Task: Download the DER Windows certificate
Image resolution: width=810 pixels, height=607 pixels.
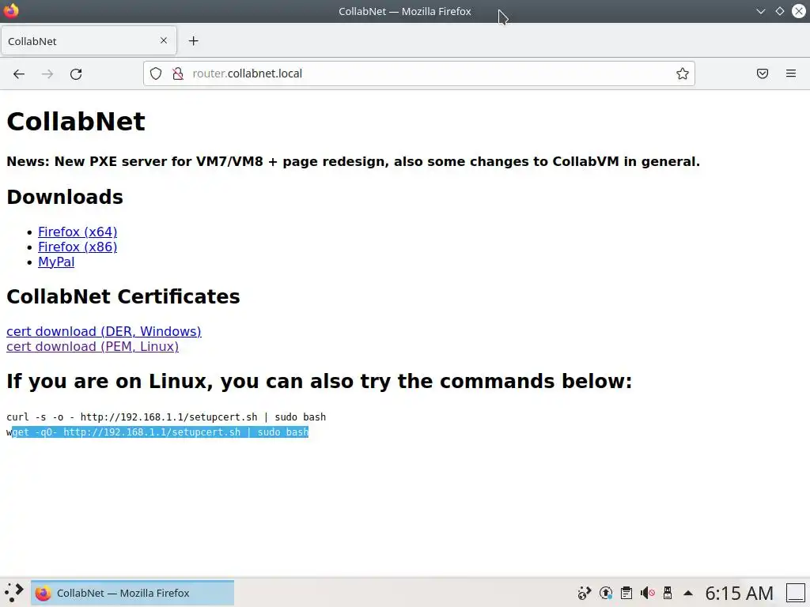Action: point(104,331)
